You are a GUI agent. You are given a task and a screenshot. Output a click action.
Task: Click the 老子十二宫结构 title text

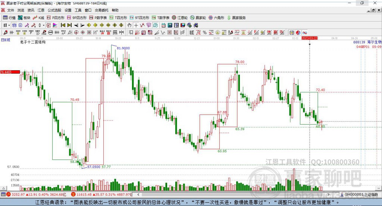click(33, 42)
